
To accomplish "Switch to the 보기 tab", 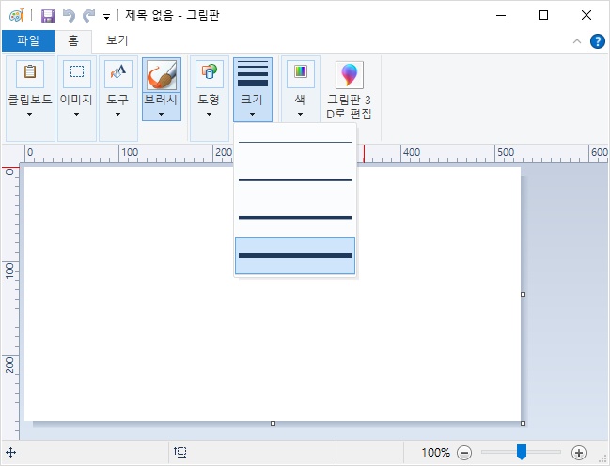I will pos(117,40).
